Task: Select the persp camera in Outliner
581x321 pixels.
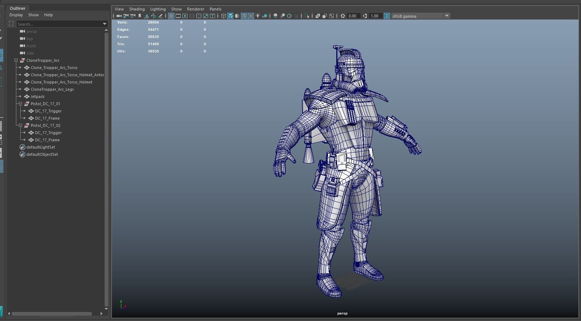Action: tap(31, 31)
